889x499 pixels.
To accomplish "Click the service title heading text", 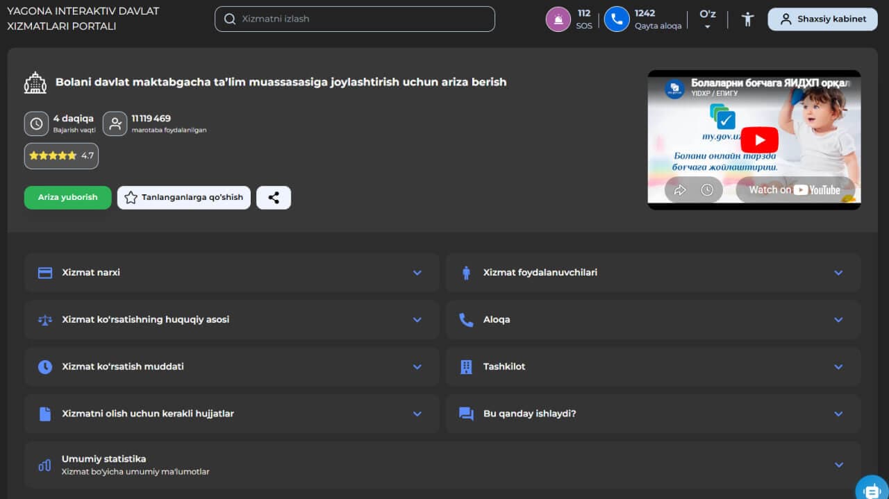I will (281, 82).
